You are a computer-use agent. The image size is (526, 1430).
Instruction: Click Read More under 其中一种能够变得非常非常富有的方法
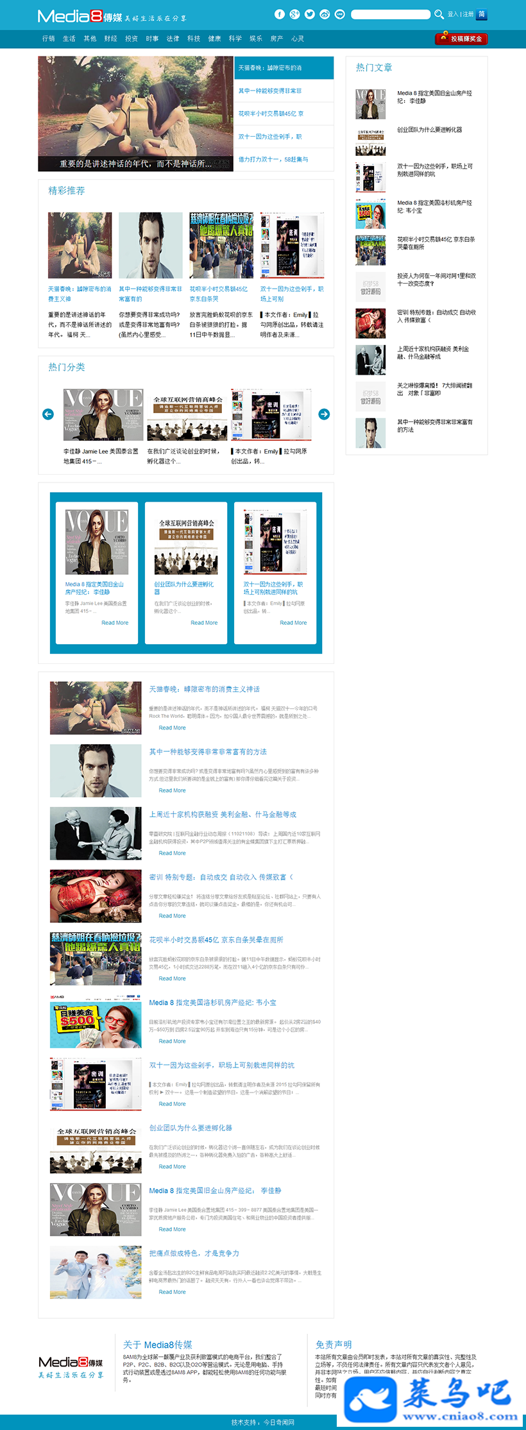coord(172,790)
